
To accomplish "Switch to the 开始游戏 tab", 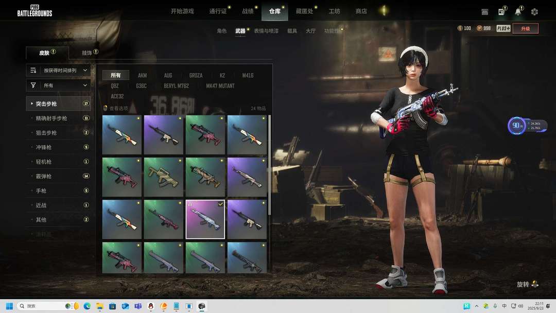I will point(182,11).
